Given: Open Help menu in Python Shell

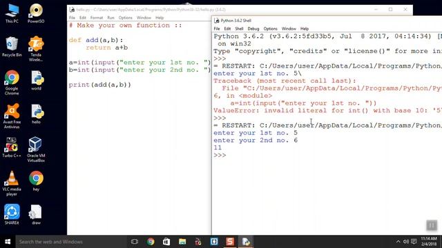Looking at the screenshot, I should pos(305,29).
